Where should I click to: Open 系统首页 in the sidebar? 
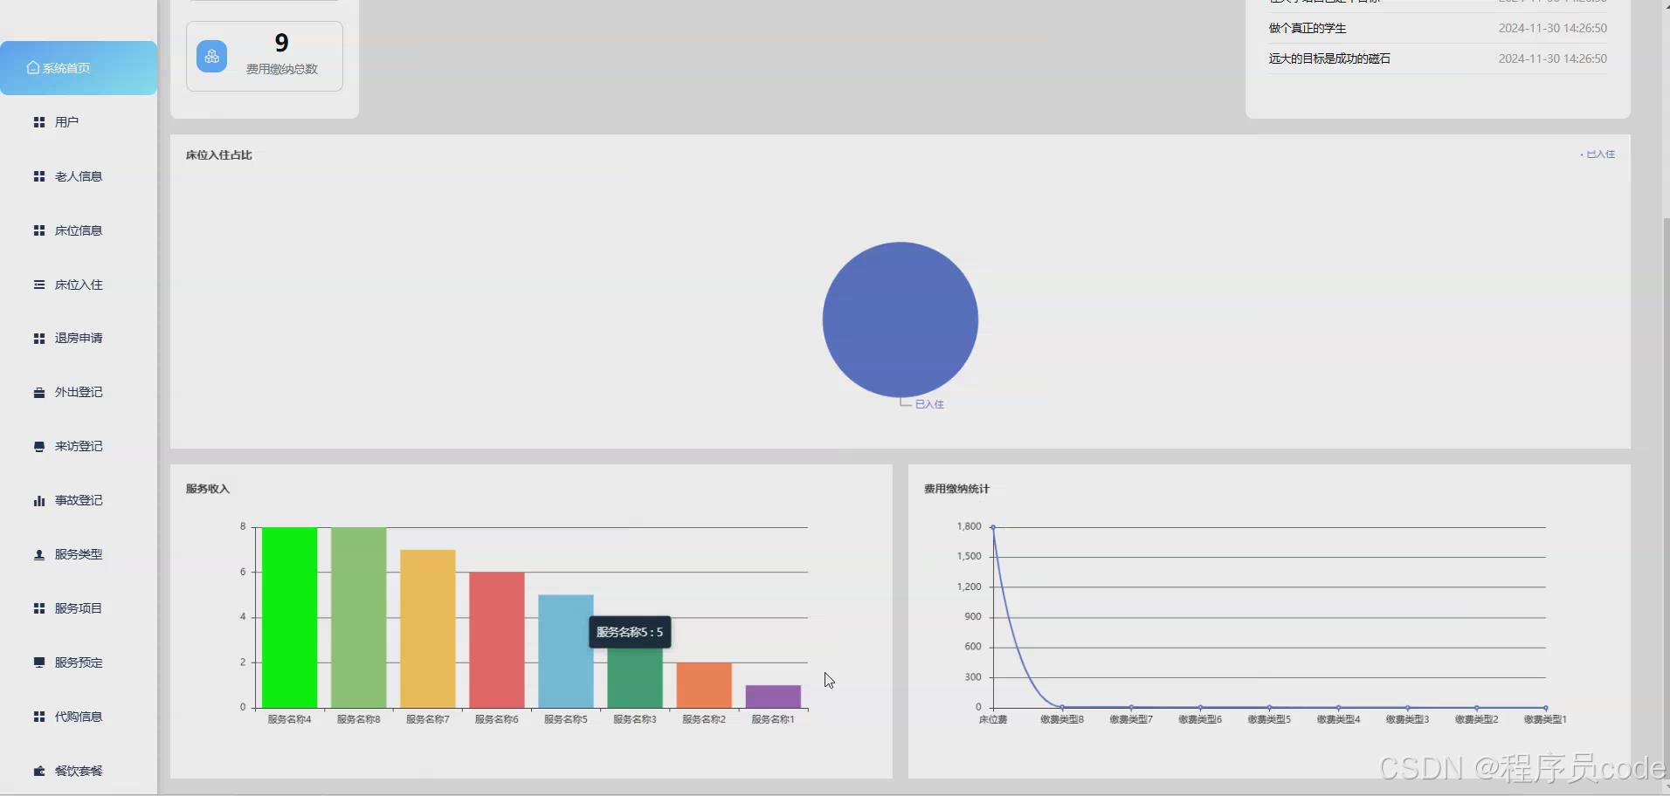[79, 68]
